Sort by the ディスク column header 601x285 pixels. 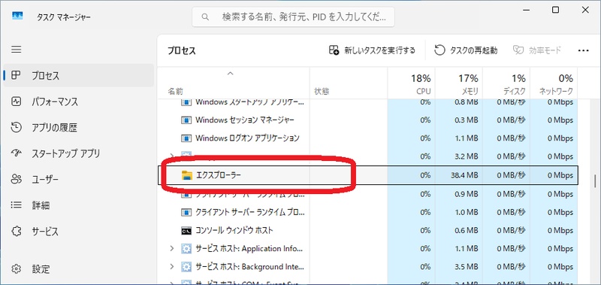coord(506,83)
